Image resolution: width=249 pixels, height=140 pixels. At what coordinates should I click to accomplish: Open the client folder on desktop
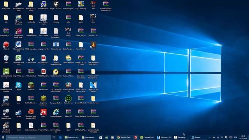(19, 126)
